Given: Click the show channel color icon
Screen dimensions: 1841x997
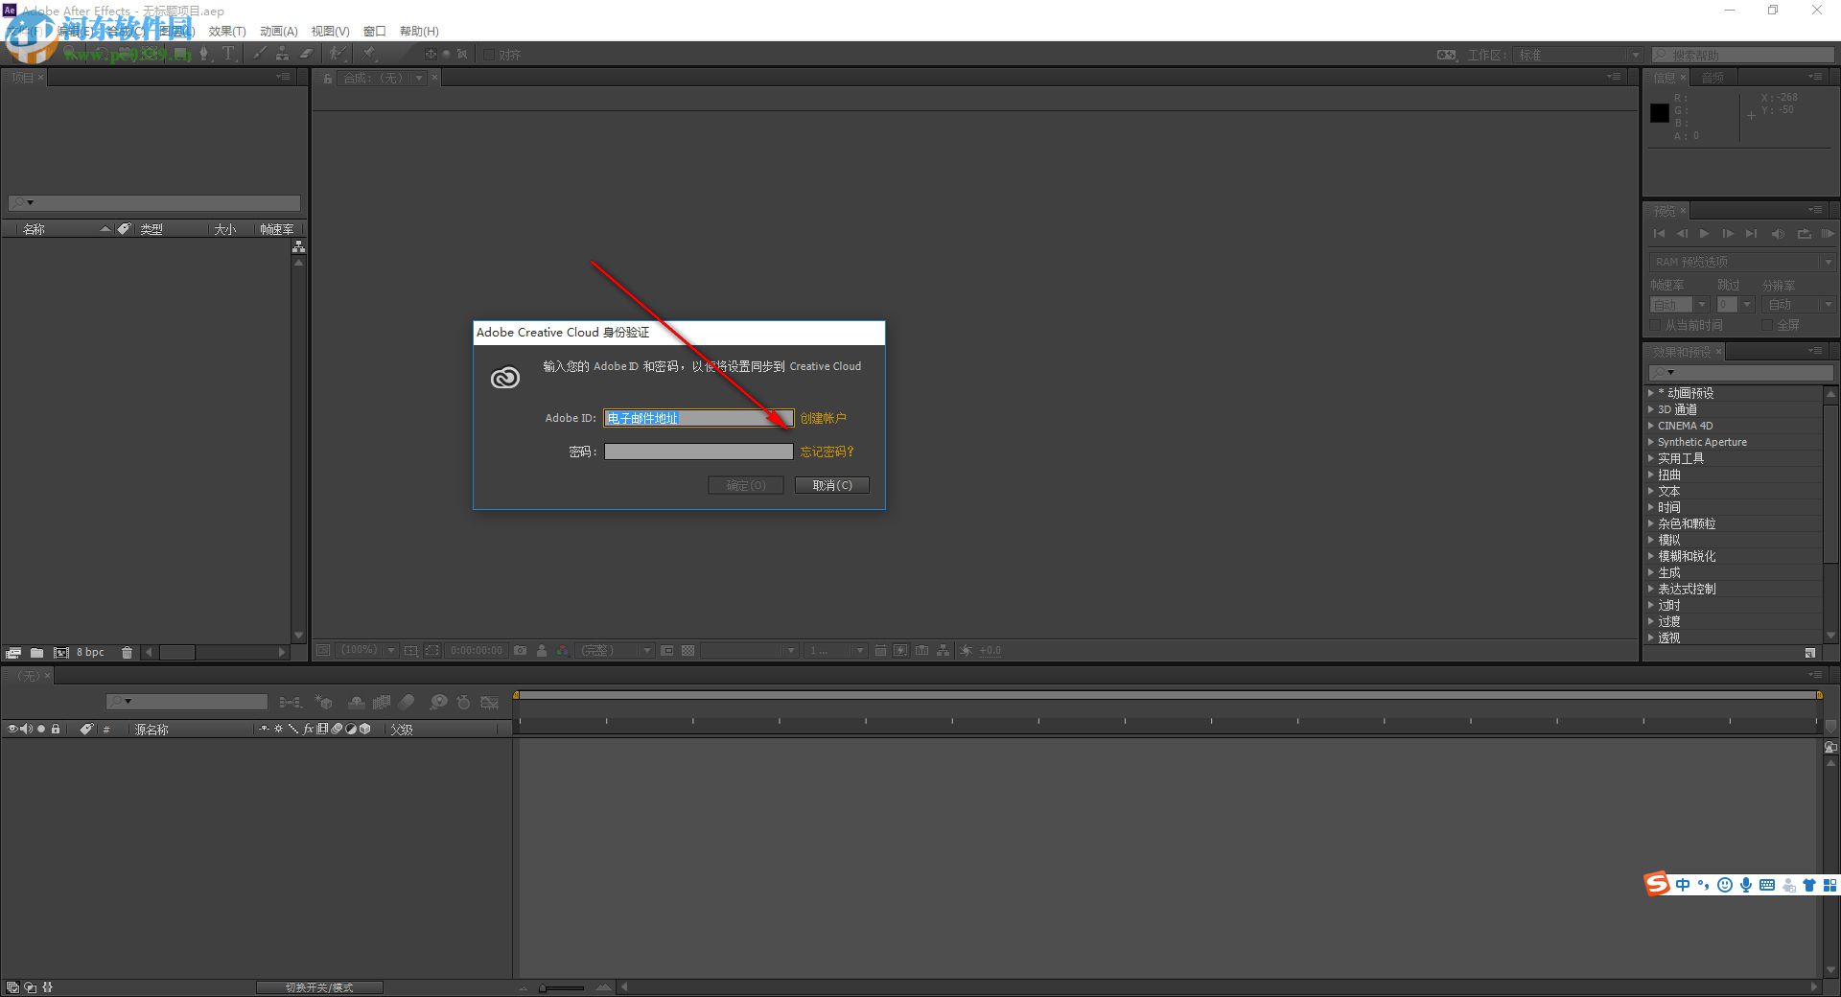Looking at the screenshot, I should pos(563,650).
